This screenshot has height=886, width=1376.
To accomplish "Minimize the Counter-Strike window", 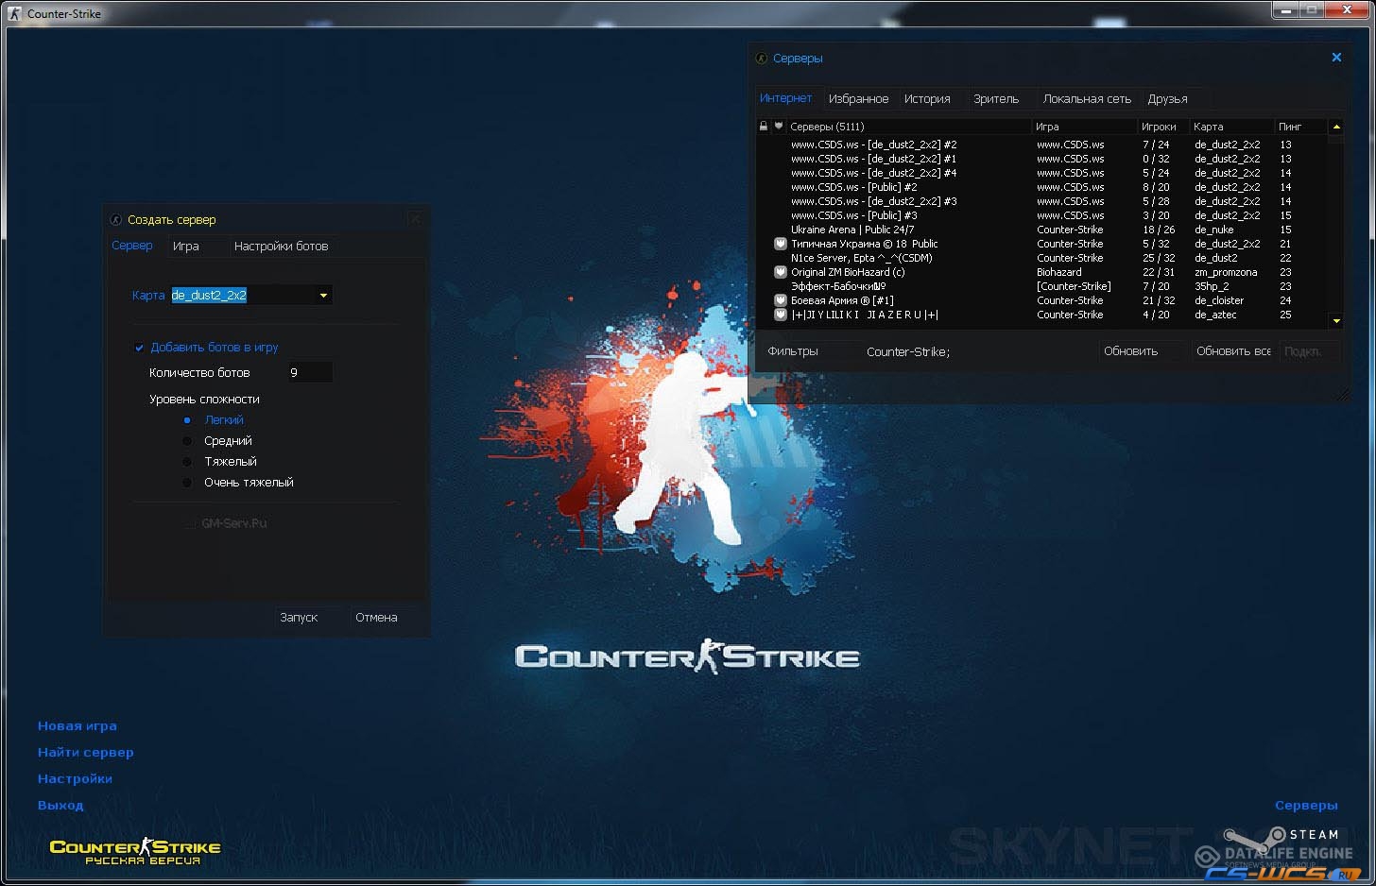I will 1285,9.
